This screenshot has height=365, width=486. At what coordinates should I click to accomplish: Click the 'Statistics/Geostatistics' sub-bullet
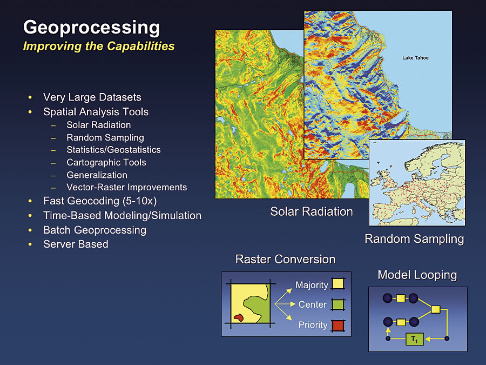[113, 150]
